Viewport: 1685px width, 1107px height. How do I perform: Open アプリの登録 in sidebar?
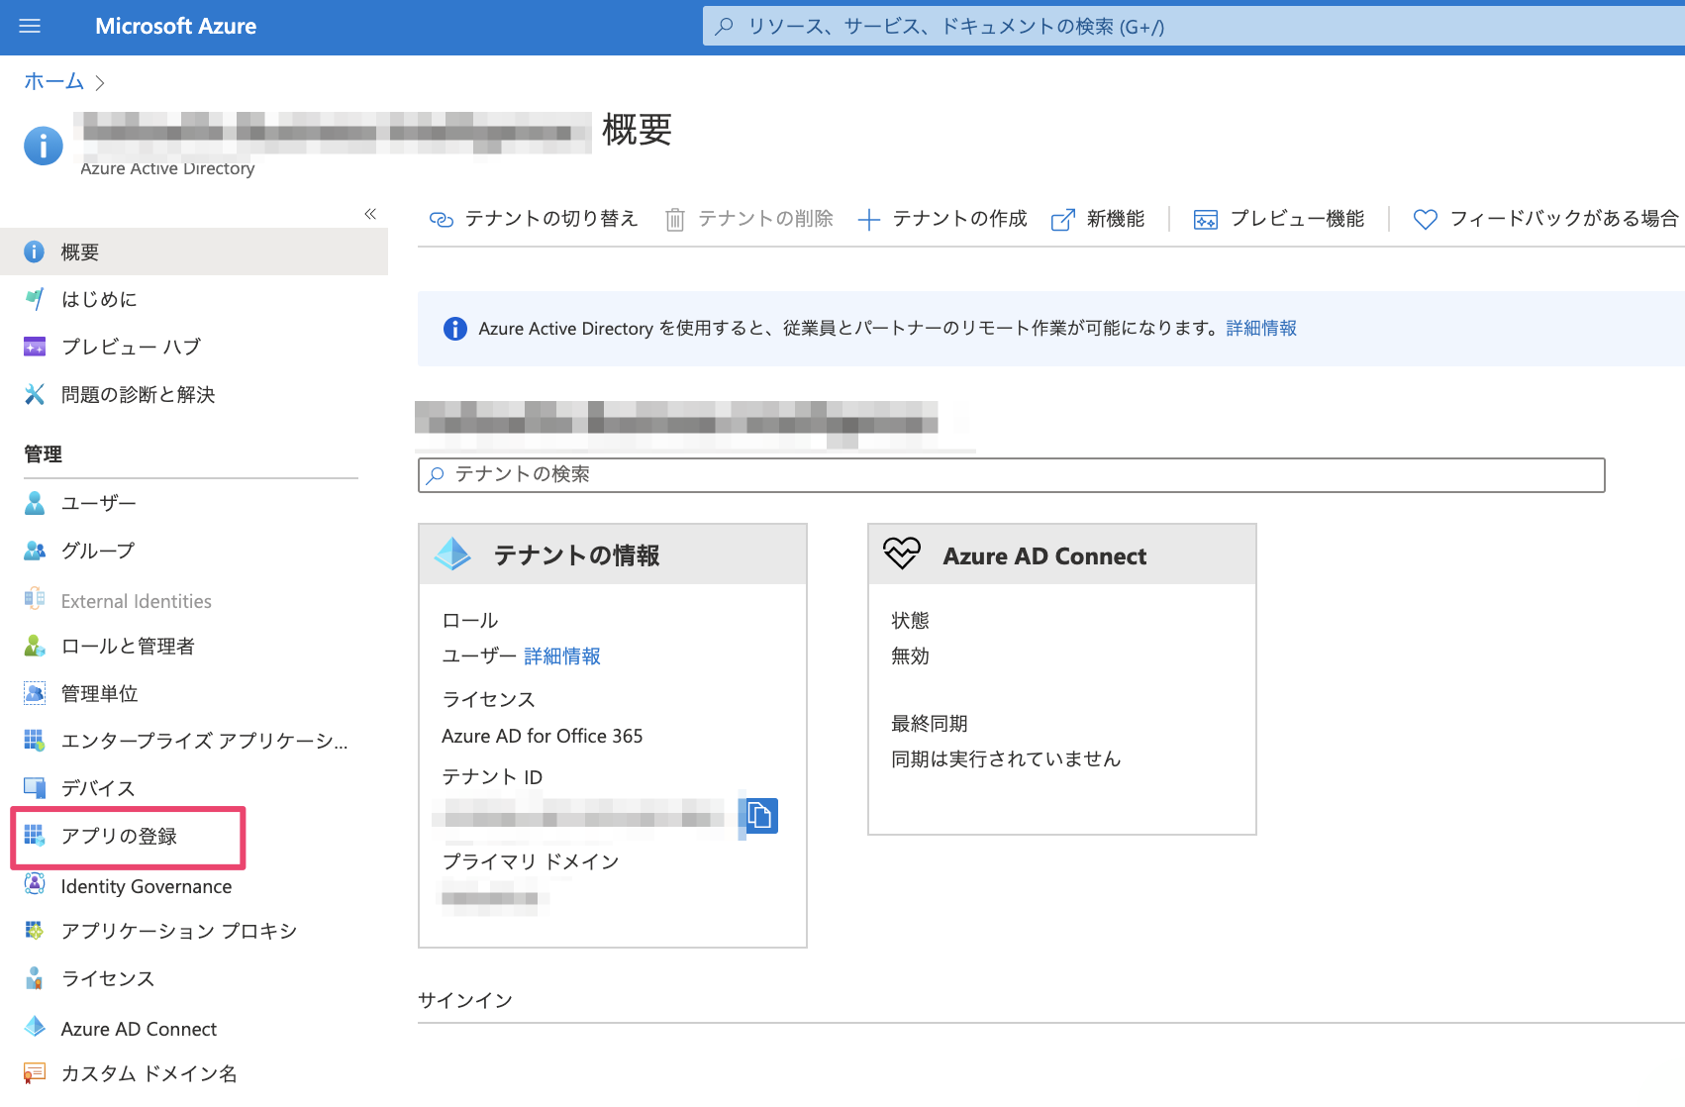click(x=119, y=837)
